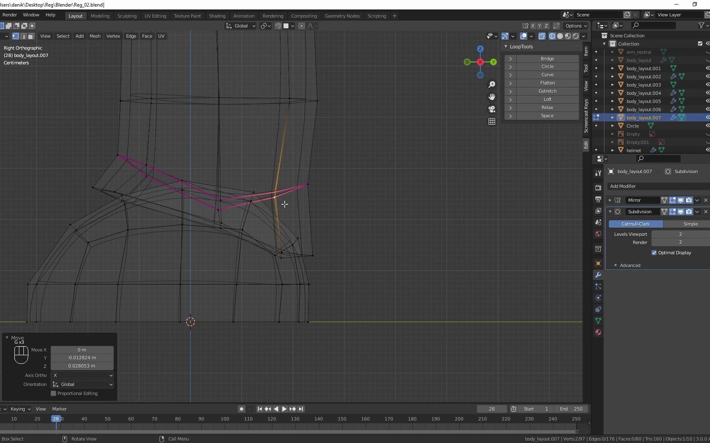Select the Modifier Properties wrench icon
Viewport: 710px width, 443px height.
point(598,275)
